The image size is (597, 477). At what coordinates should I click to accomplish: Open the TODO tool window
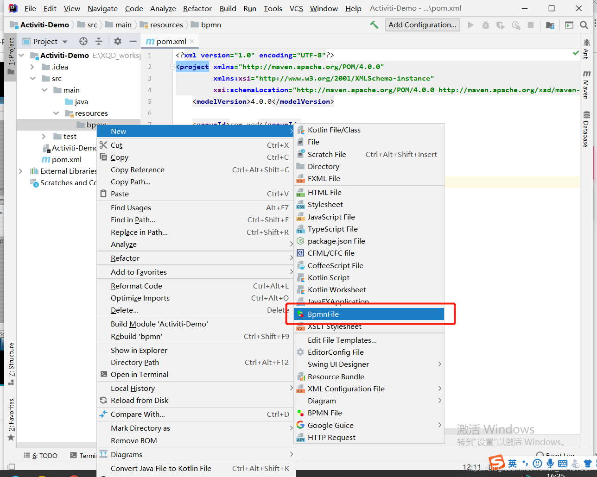point(41,456)
